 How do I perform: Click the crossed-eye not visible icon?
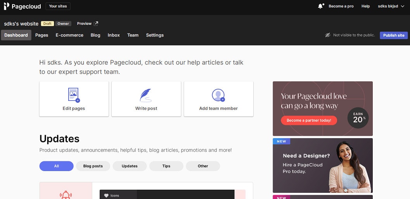(x=328, y=35)
